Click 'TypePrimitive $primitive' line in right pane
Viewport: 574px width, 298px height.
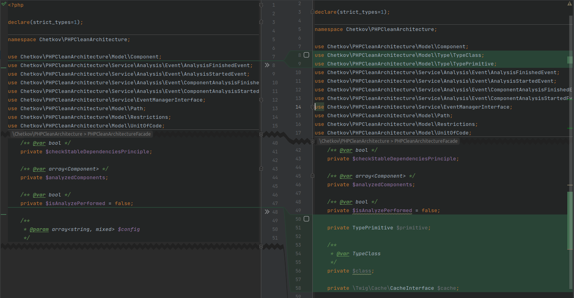379,228
